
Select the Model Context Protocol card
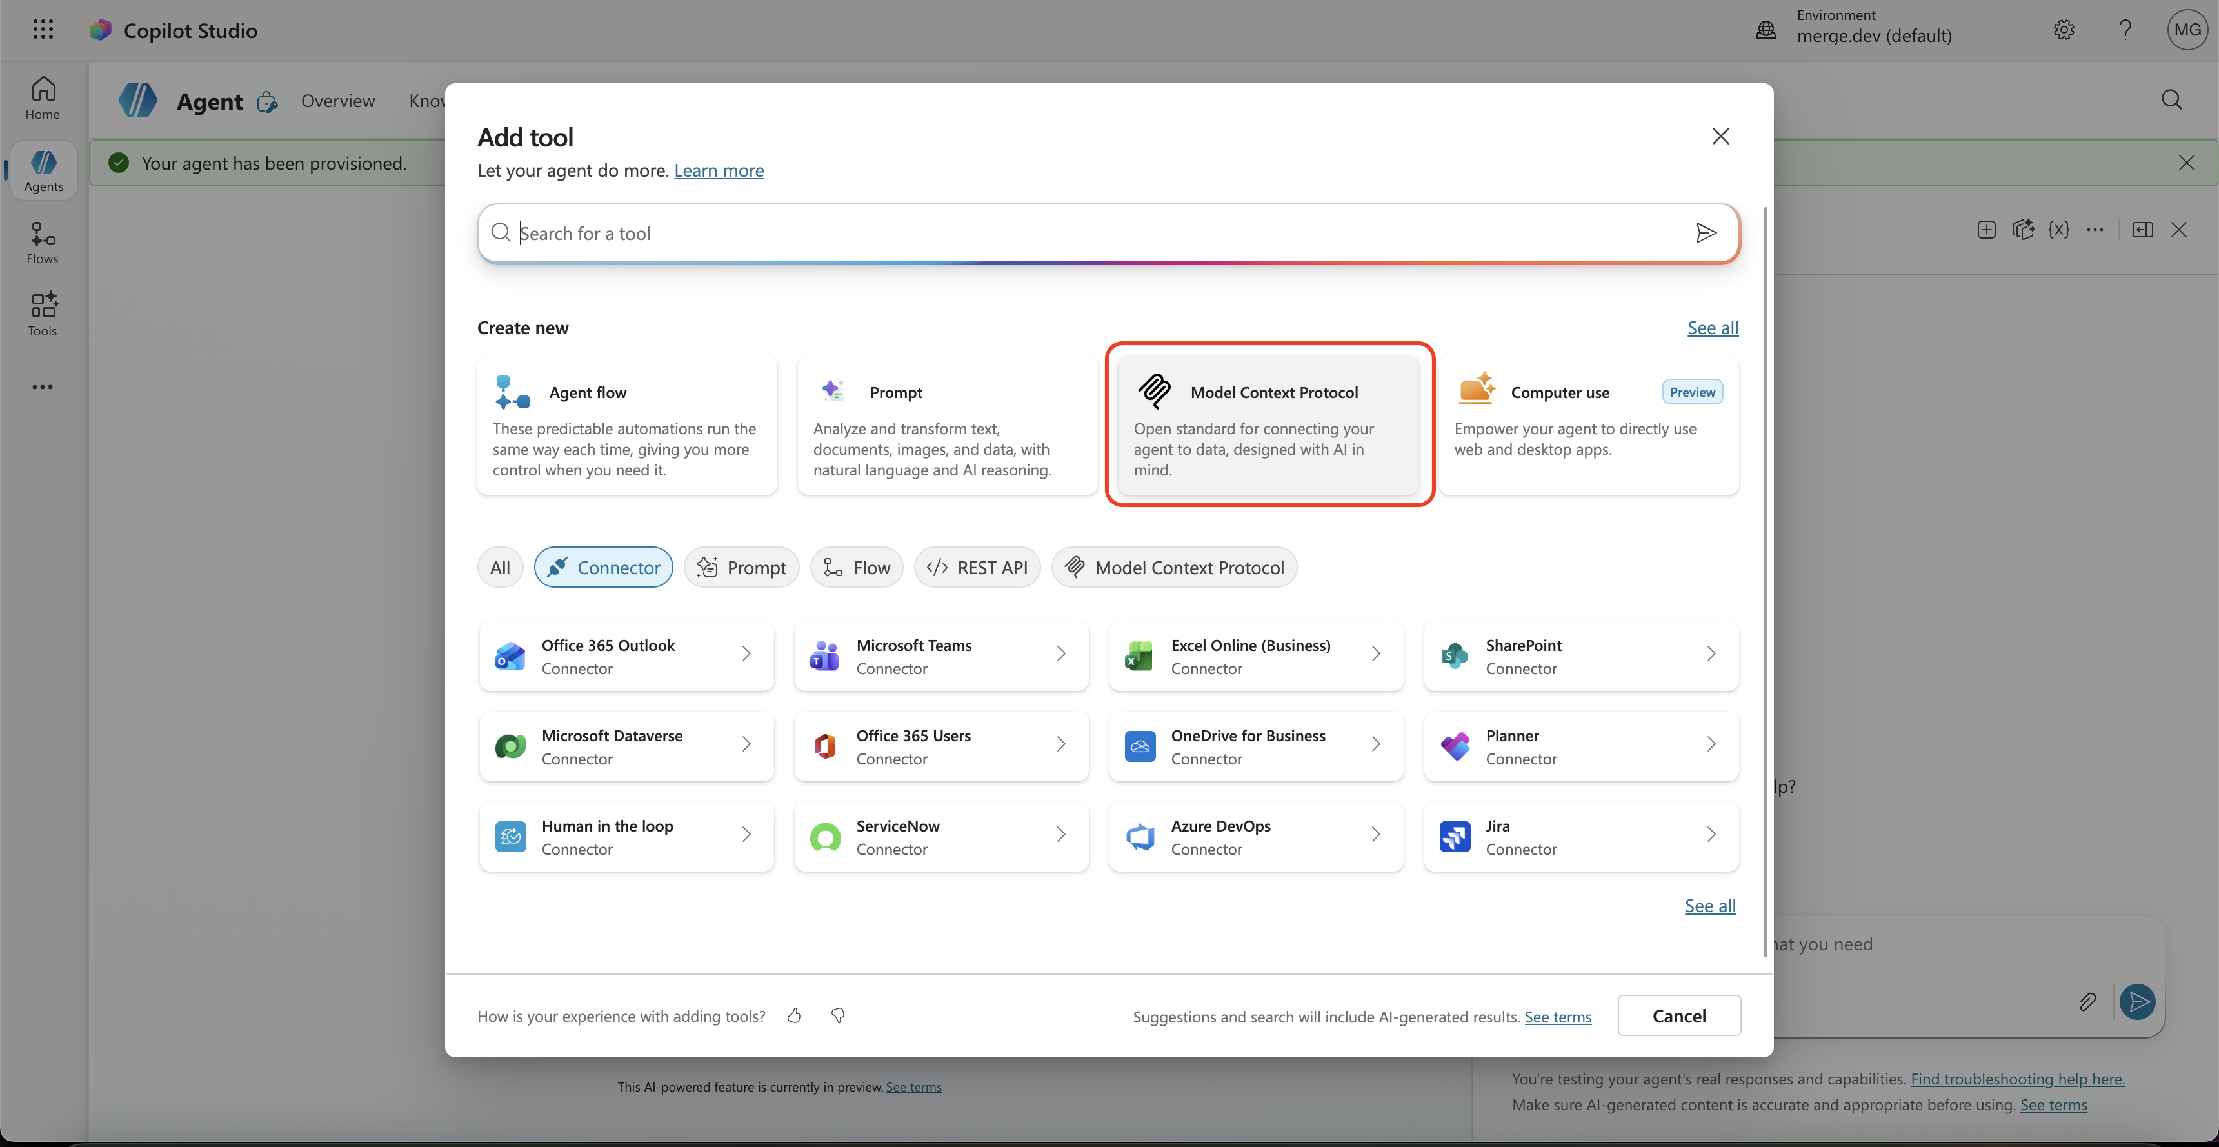tap(1268, 425)
